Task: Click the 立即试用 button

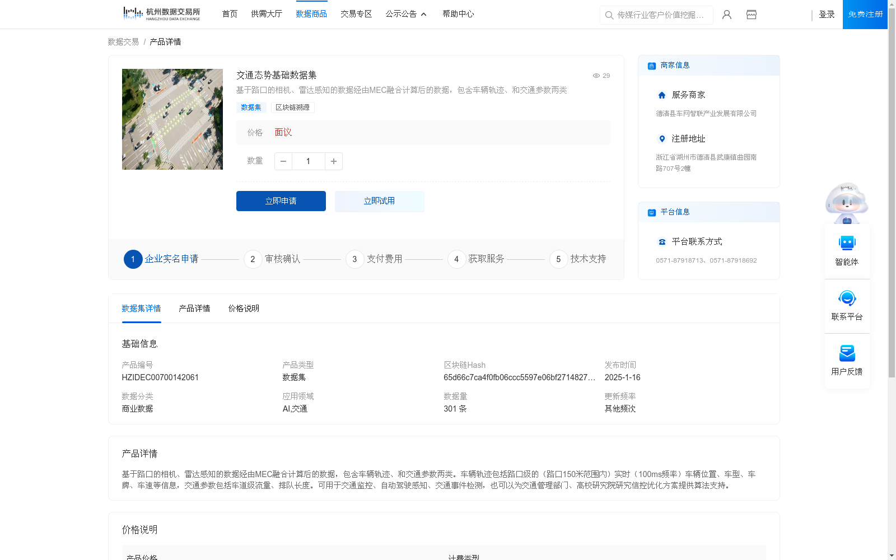Action: pyautogui.click(x=380, y=201)
